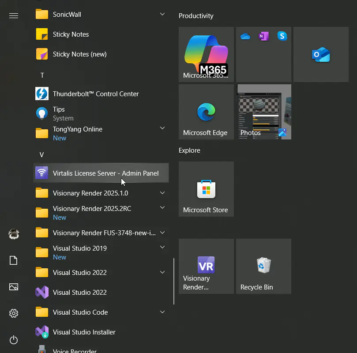Click the user account avatar icon
The image size is (357, 353).
pyautogui.click(x=14, y=234)
